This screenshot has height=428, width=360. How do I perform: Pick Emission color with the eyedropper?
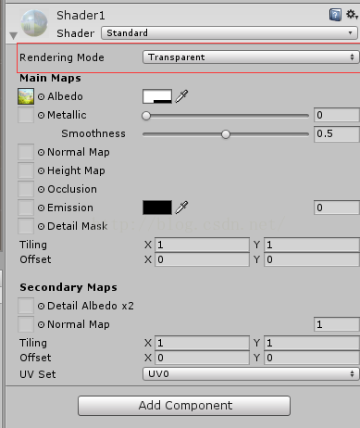point(181,208)
